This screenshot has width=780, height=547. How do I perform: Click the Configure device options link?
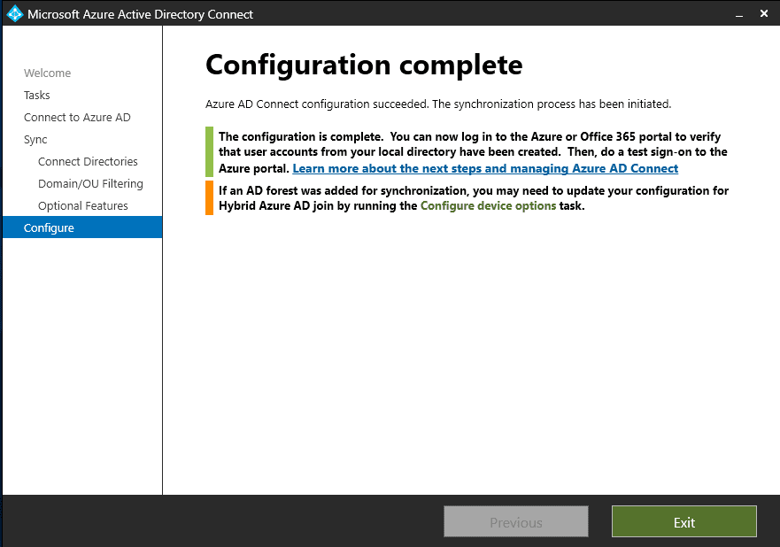coord(488,206)
